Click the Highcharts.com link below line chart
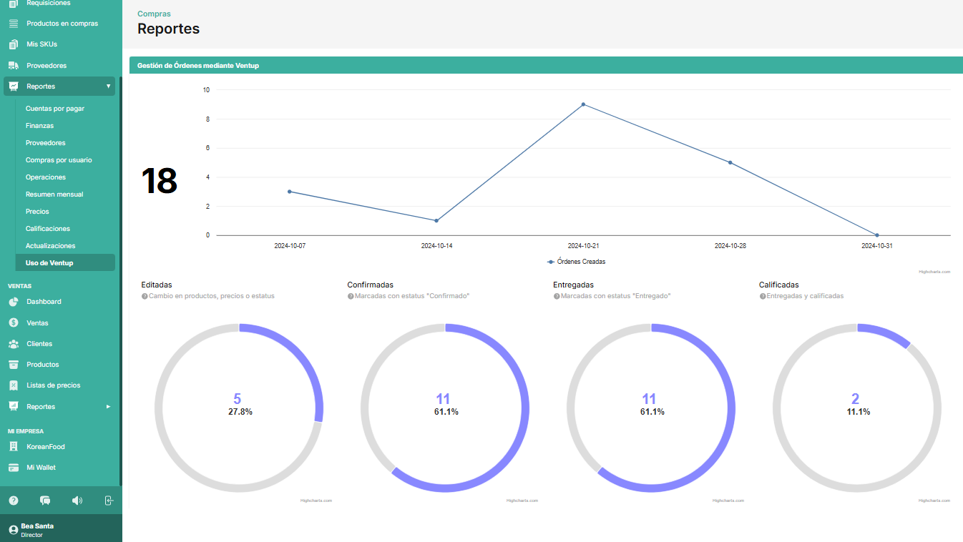963x542 pixels. (934, 272)
